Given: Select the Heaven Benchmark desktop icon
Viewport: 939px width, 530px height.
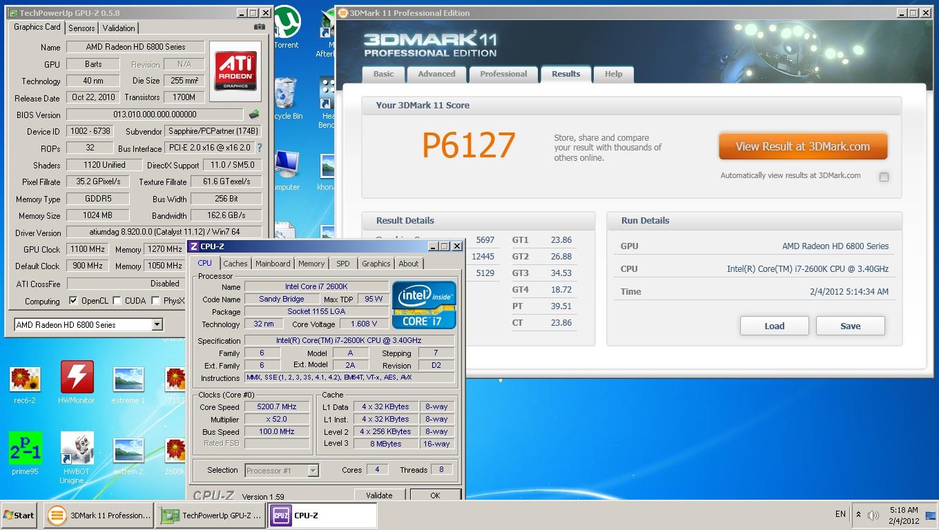Looking at the screenshot, I should tap(328, 102).
